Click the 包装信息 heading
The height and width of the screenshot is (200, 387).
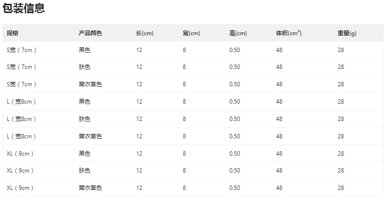pyautogui.click(x=24, y=8)
